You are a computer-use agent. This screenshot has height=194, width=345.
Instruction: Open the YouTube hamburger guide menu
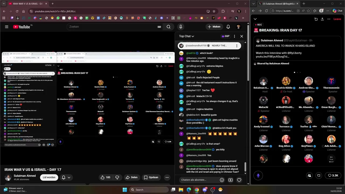(x=7, y=27)
